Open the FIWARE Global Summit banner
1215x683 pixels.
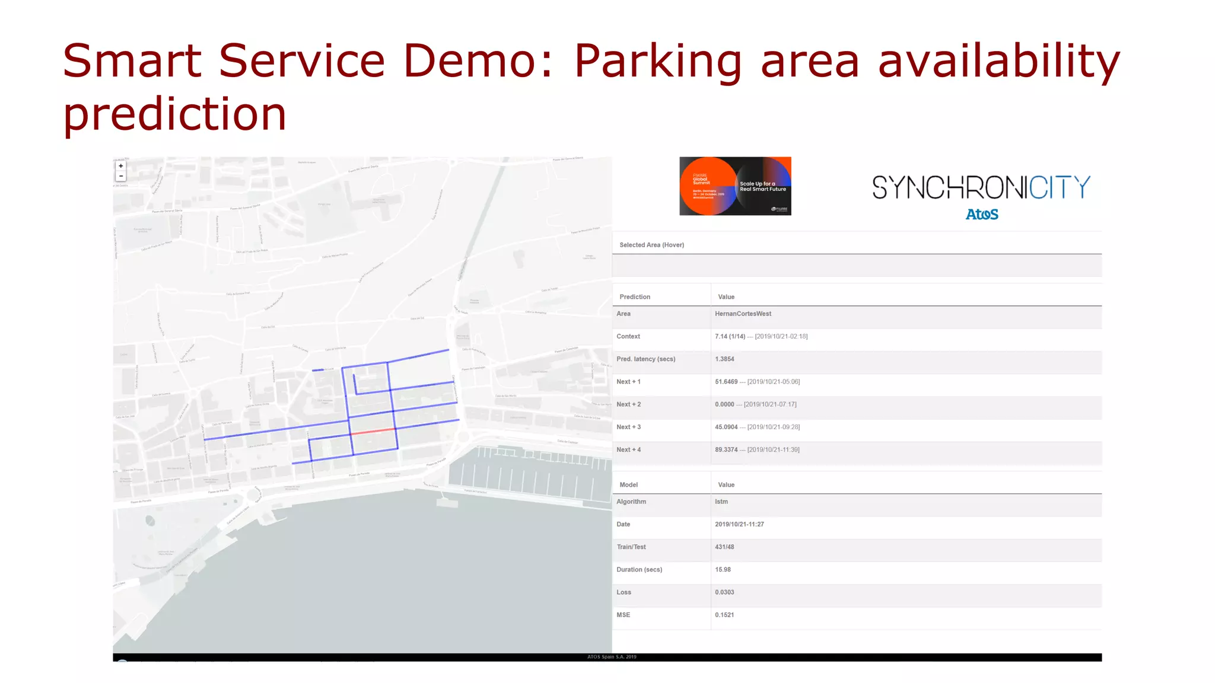coord(735,186)
